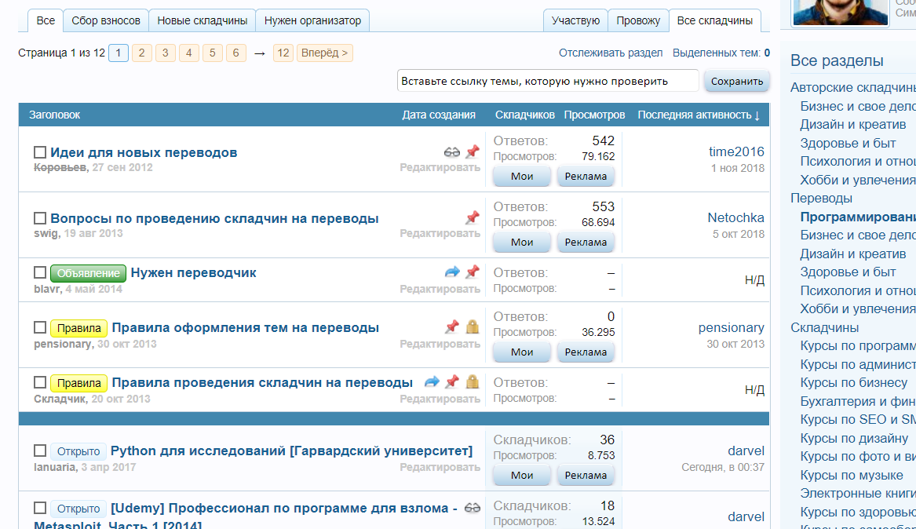The image size is (916, 529).
Task: Sort by Просмотров column header
Action: click(x=594, y=115)
